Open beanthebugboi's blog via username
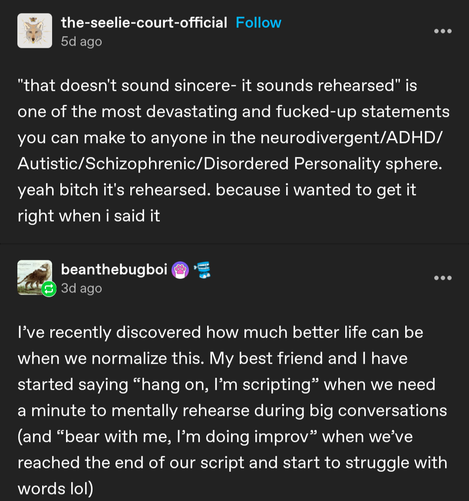Viewport: 469px width, 501px height. tap(114, 269)
